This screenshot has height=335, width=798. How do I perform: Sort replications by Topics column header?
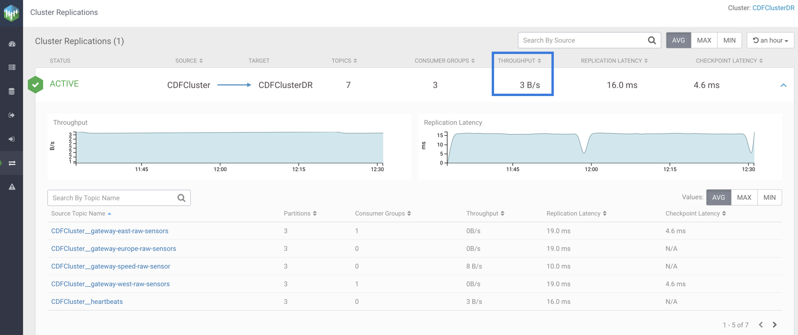pyautogui.click(x=344, y=61)
